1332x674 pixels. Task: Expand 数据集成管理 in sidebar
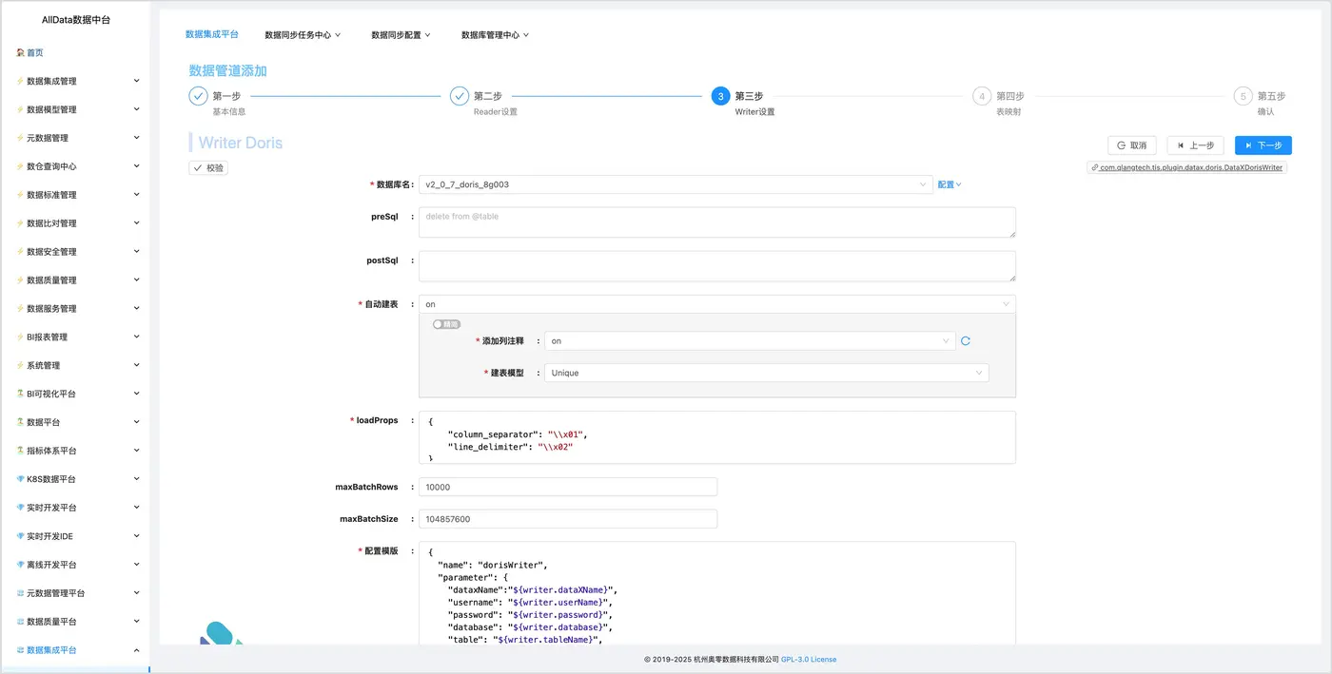pyautogui.click(x=76, y=81)
